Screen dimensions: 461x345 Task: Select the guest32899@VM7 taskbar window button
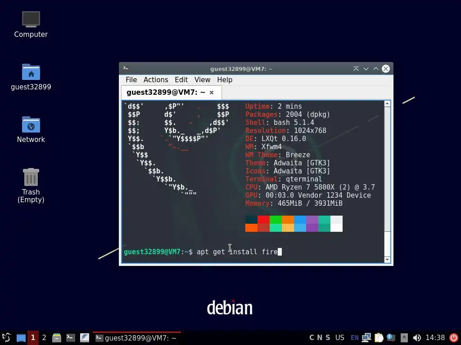pyautogui.click(x=137, y=338)
